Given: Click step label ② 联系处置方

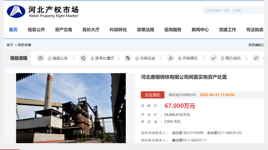Looking at the screenshot, I should tap(102, 58).
